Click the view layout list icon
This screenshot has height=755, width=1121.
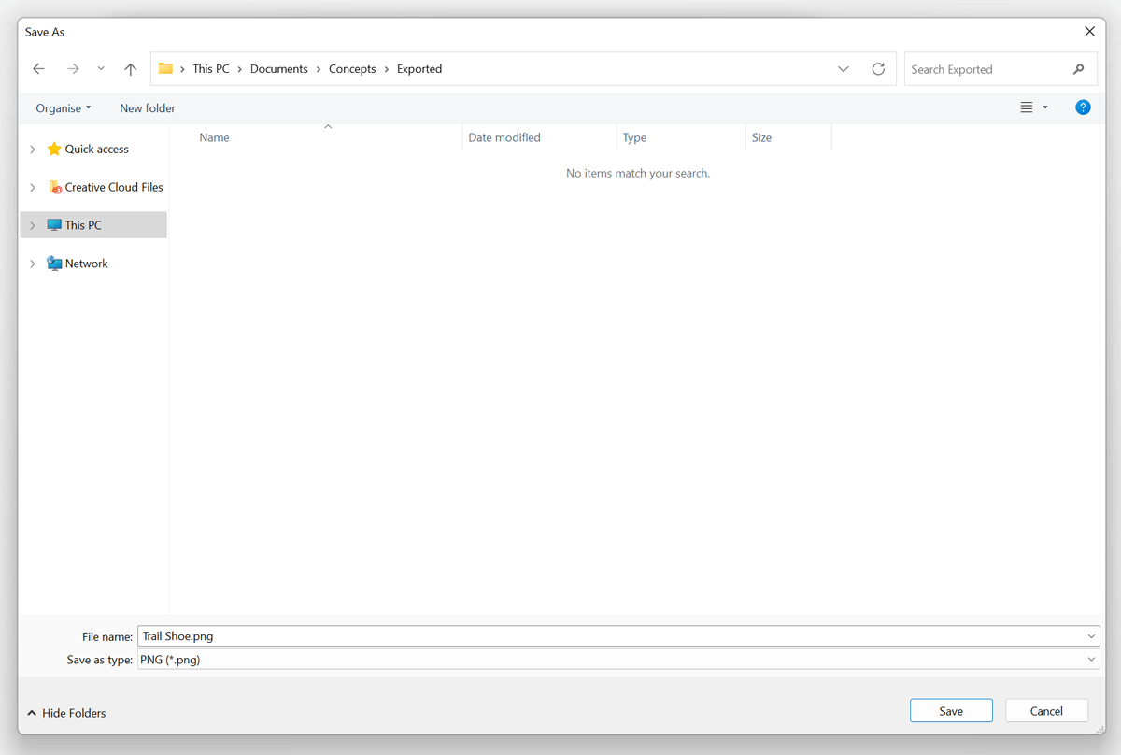pos(1027,107)
